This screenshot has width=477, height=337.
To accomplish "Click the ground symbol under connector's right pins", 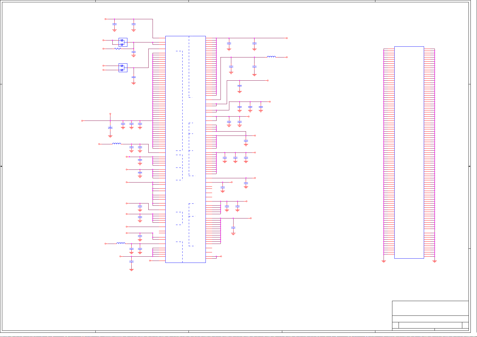I will [x=435, y=261].
